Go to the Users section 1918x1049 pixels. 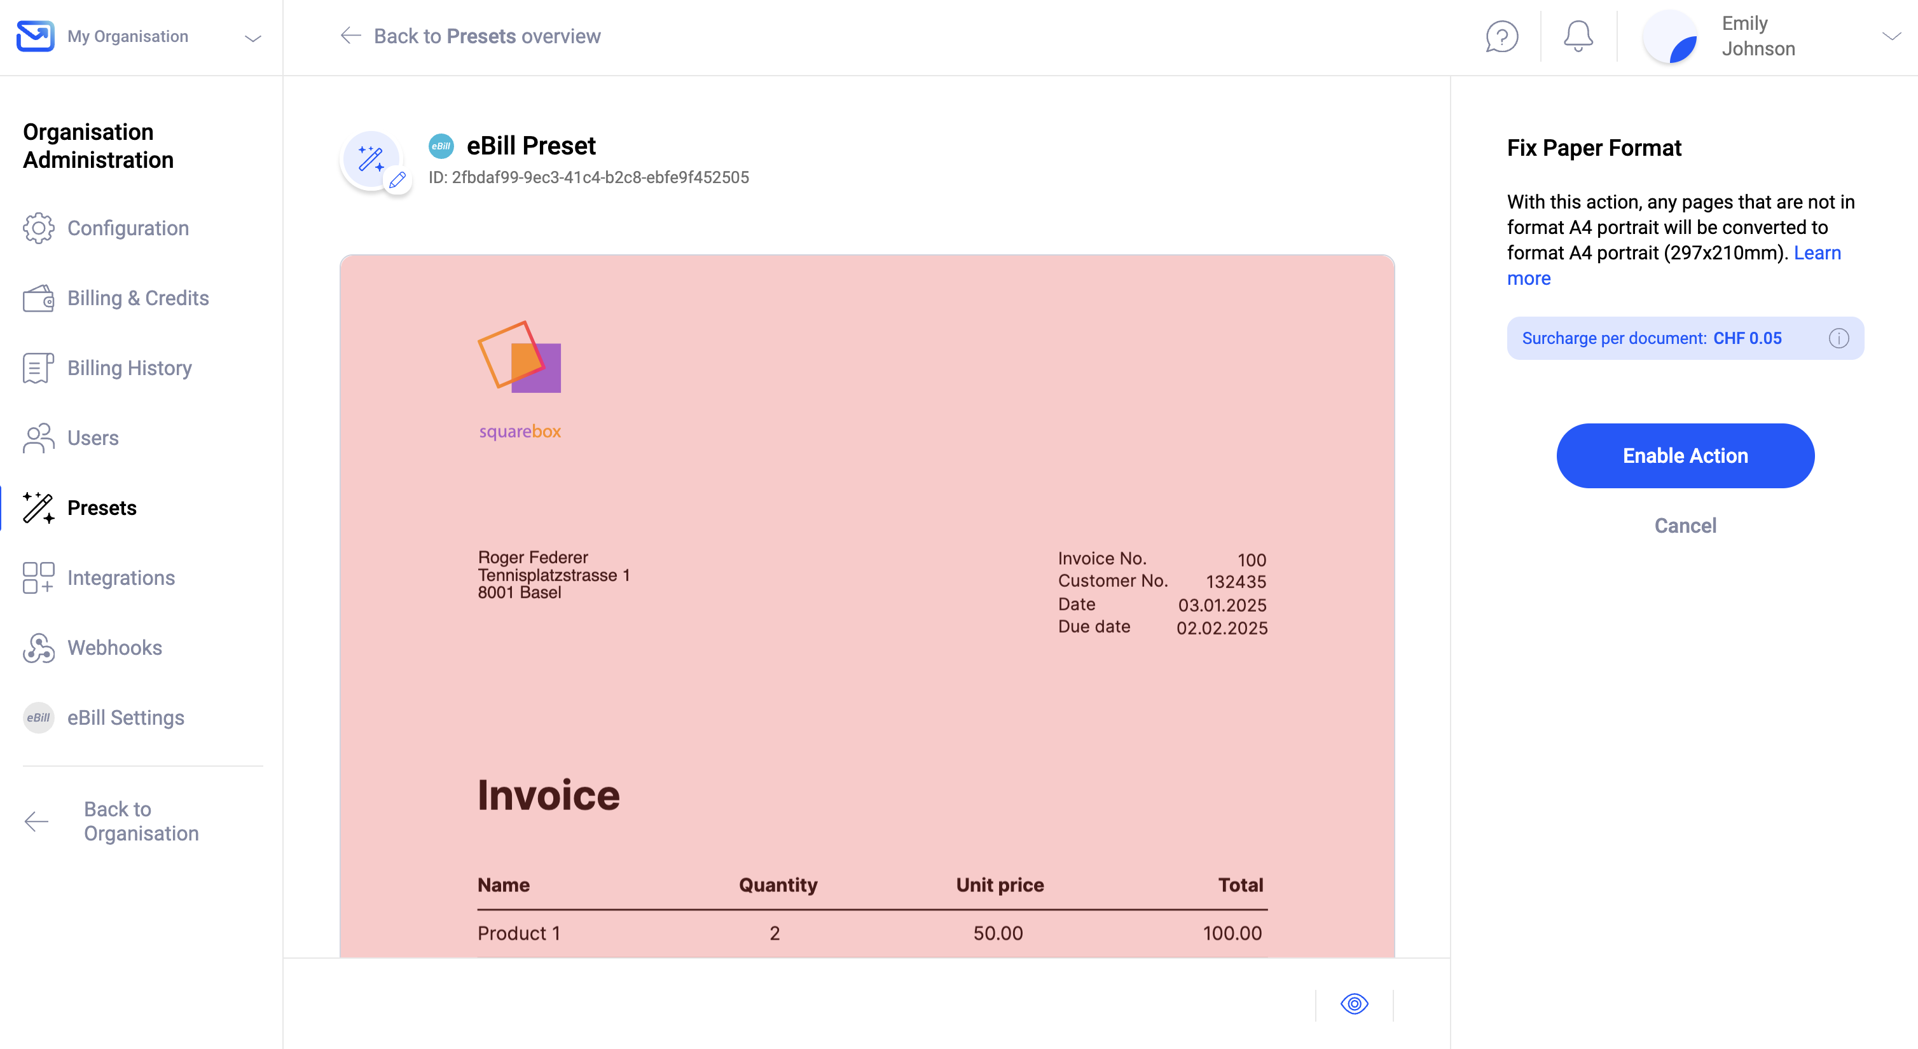pyautogui.click(x=93, y=438)
